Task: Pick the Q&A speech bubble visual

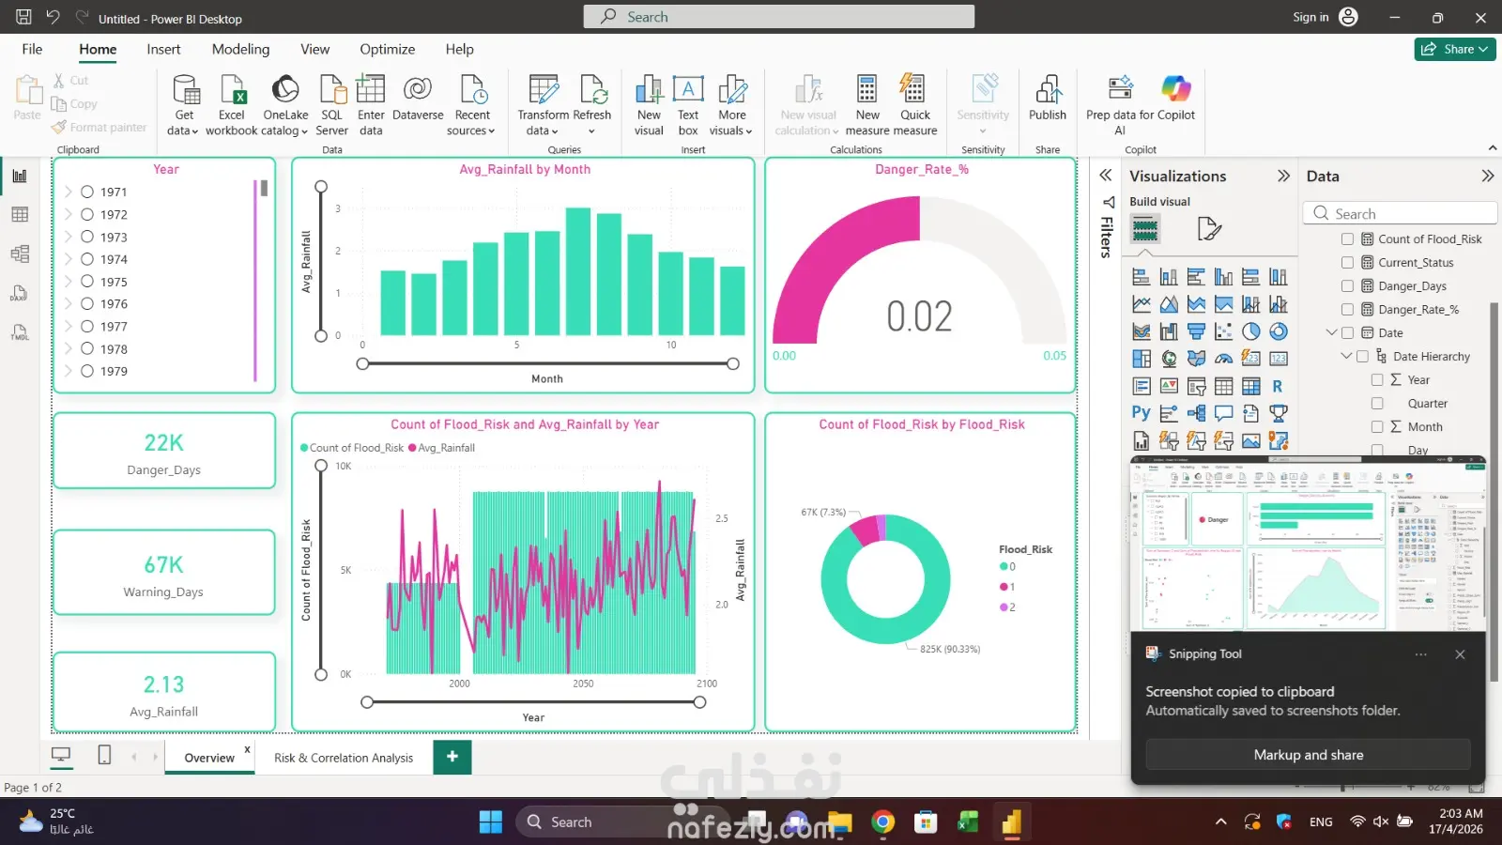Action: tap(1223, 413)
